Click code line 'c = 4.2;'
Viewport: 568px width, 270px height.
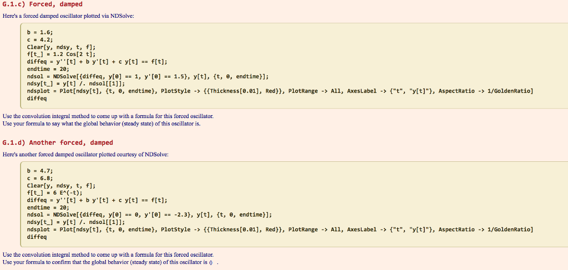pyautogui.click(x=40, y=39)
